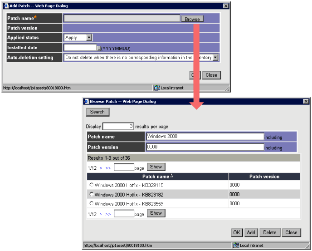Viewport: 312px width, 251px height.
Task: Open the installed date calendar picker button
Action: (x=99, y=49)
